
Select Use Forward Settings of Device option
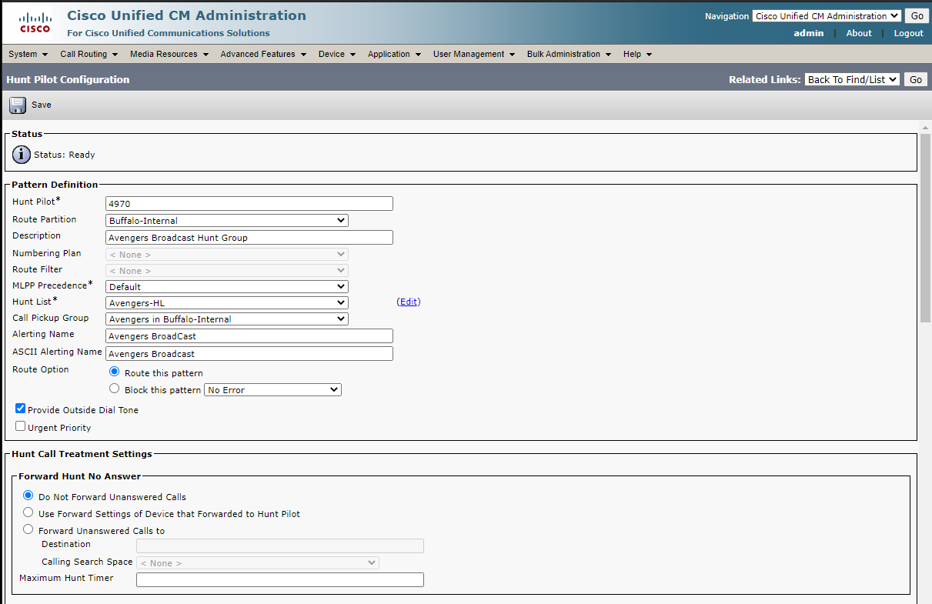click(28, 512)
